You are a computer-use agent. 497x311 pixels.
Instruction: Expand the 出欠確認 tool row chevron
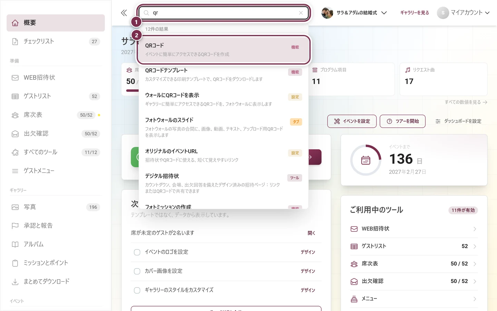tap(475, 281)
